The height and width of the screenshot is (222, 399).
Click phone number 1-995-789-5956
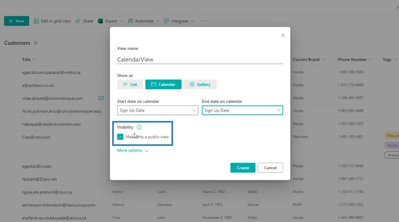click(x=351, y=72)
